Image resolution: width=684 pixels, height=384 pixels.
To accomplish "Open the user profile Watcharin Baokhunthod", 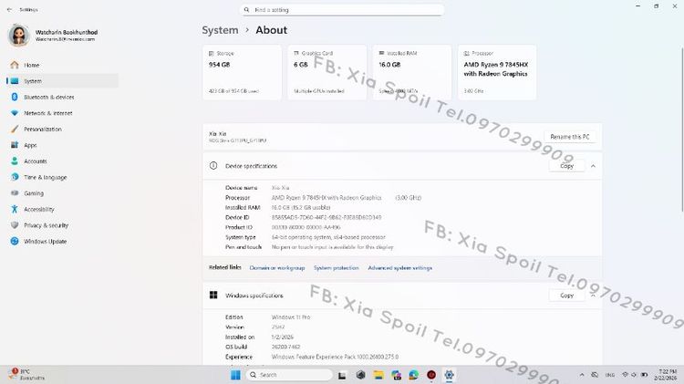I will click(x=53, y=36).
